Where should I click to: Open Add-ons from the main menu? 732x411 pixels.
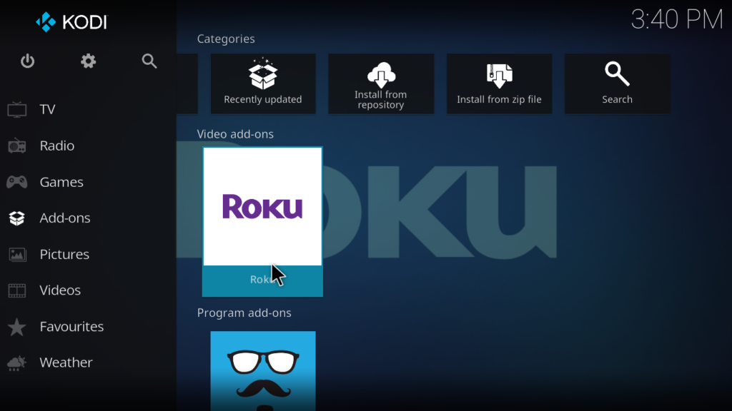[x=64, y=218]
